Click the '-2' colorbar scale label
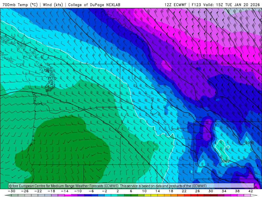Image resolution: width=262 pixels, height=197 pixels. click(x=104, y=191)
